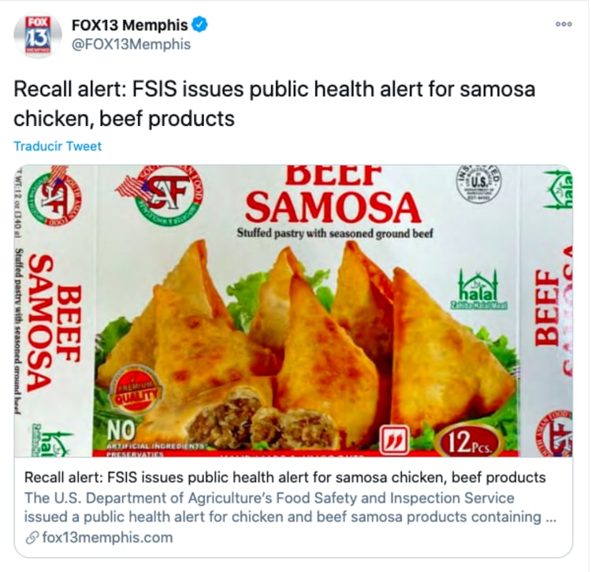Click the link chain icon beside fox13memphis.com
Image resolution: width=591 pixels, height=572 pixels.
click(x=33, y=537)
